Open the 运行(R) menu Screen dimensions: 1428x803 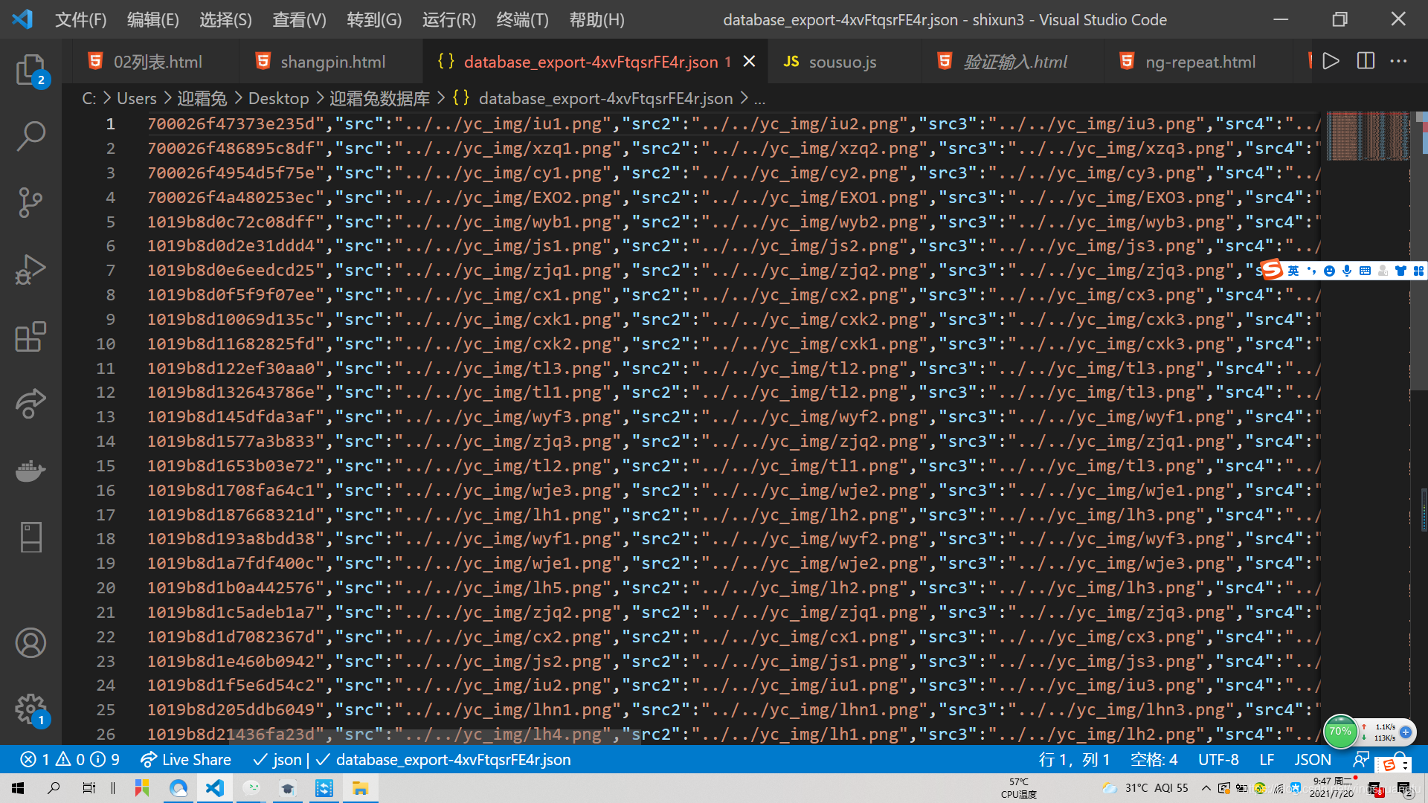point(449,20)
